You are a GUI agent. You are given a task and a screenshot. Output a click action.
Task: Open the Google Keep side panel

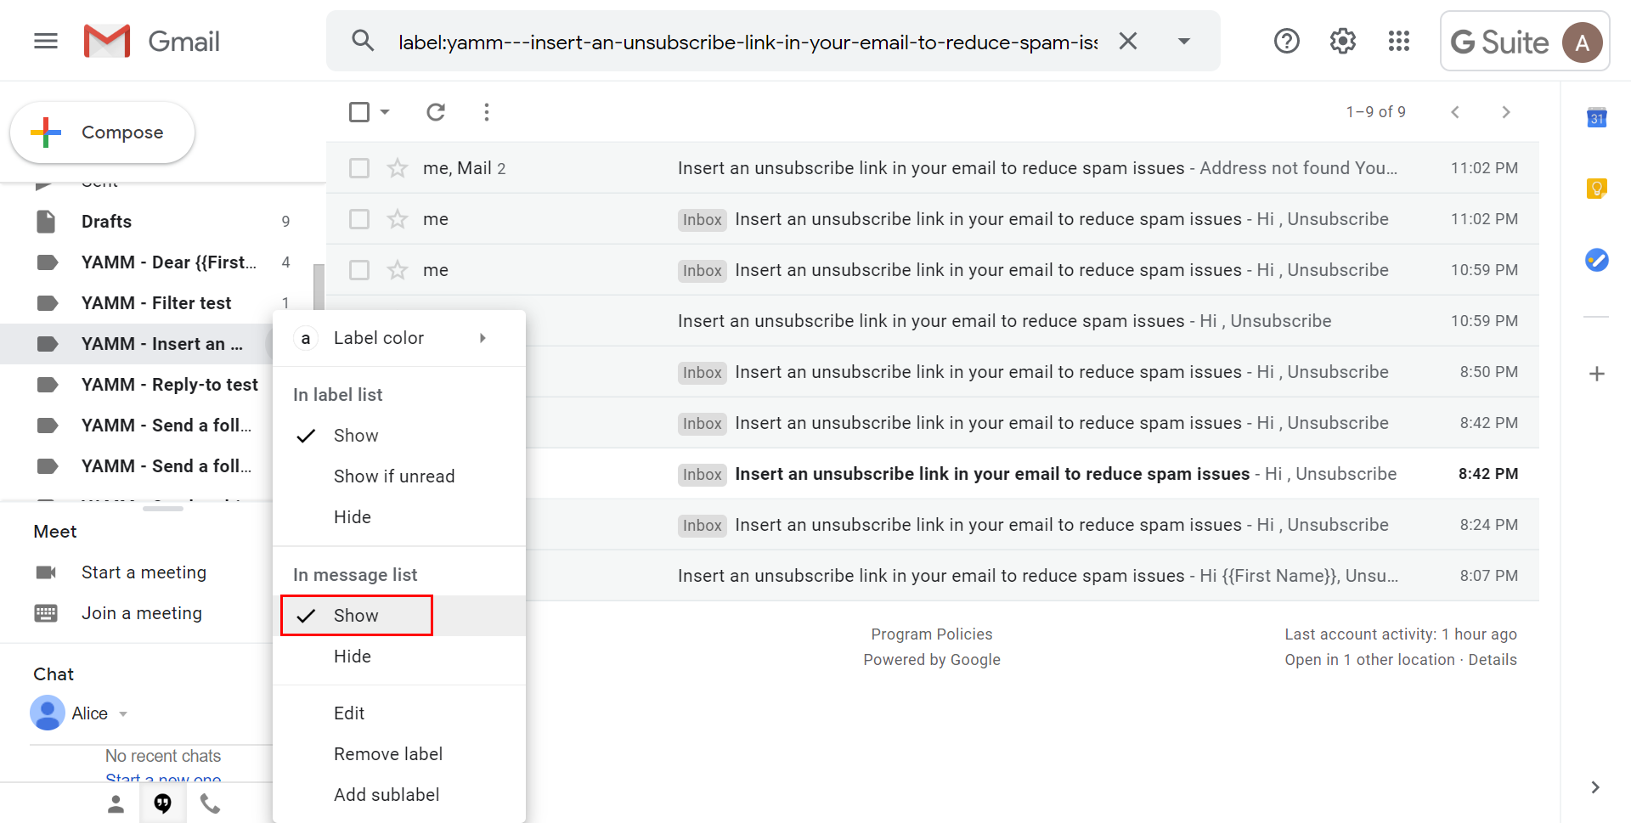coord(1596,189)
